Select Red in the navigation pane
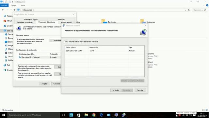 tap(7, 65)
